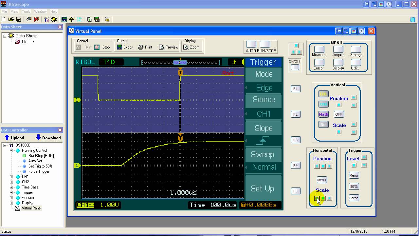
Task: Expand the Display tree node
Action: [x=11, y=203]
